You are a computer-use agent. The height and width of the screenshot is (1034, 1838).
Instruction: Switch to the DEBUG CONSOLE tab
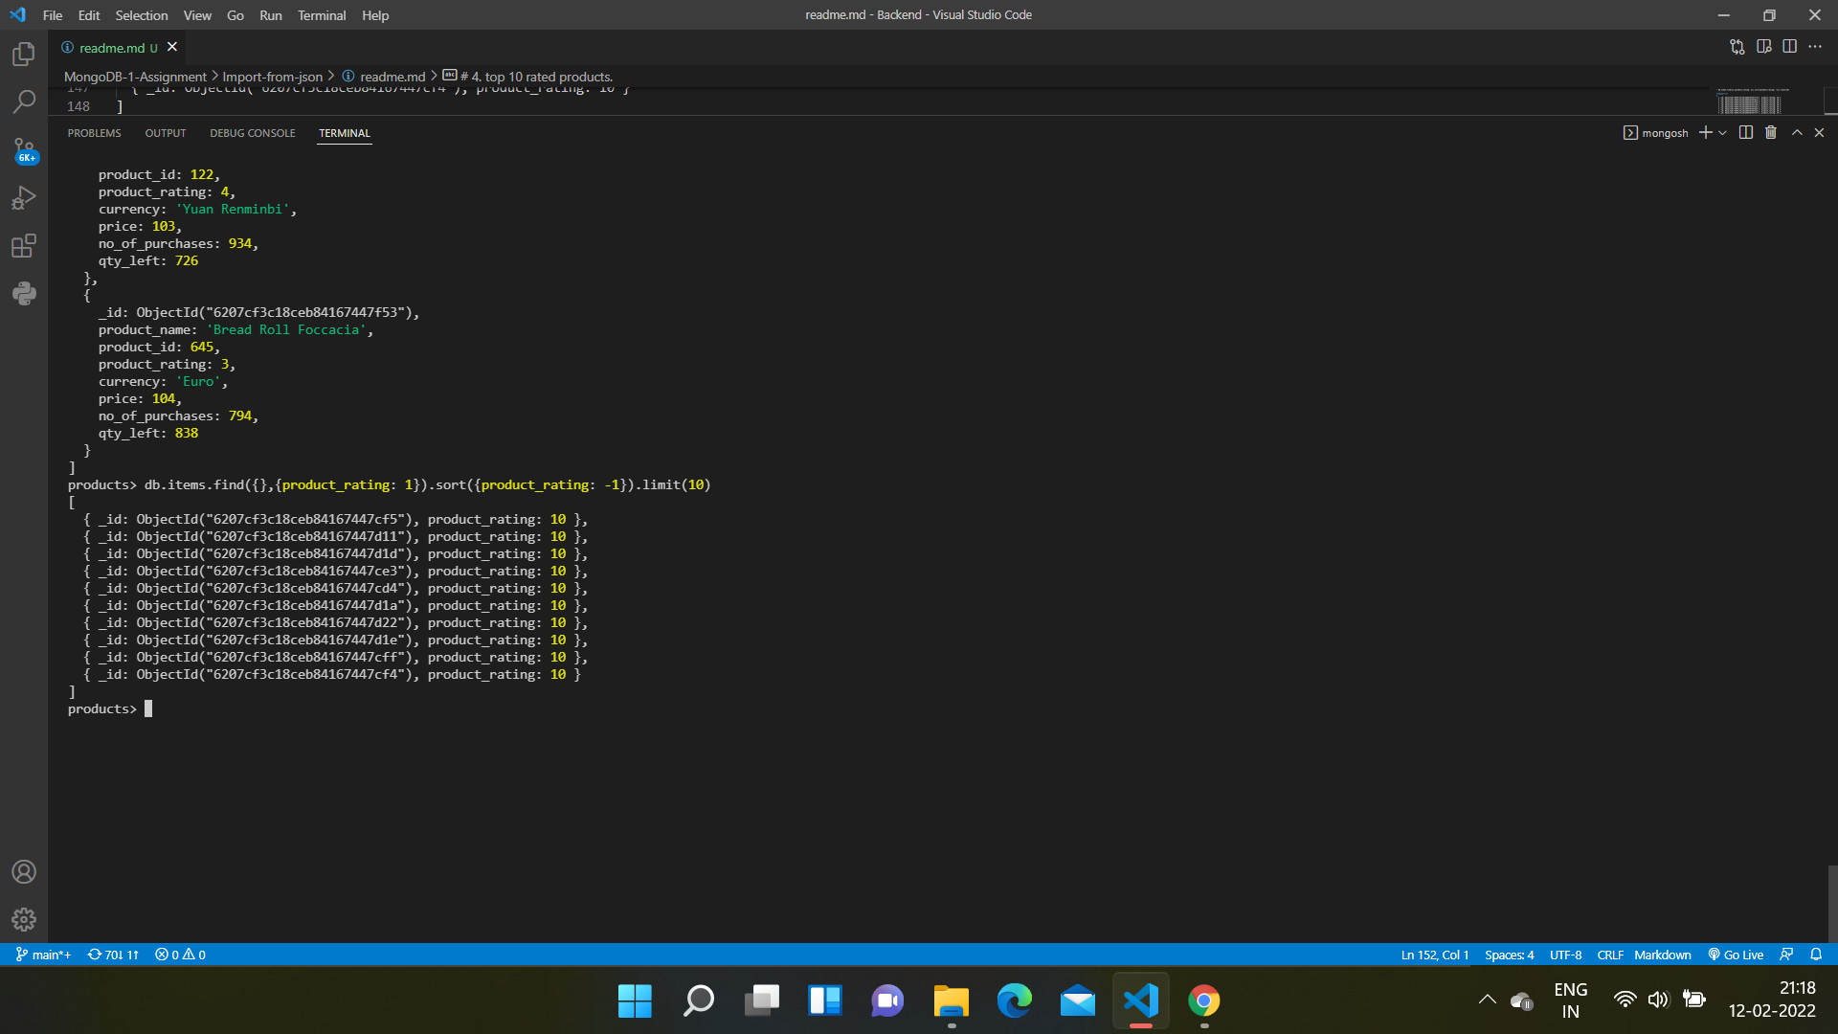point(252,133)
